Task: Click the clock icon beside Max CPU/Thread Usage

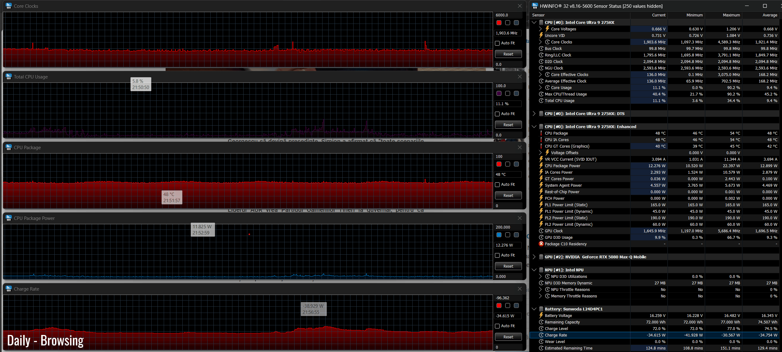Action: tap(541, 94)
